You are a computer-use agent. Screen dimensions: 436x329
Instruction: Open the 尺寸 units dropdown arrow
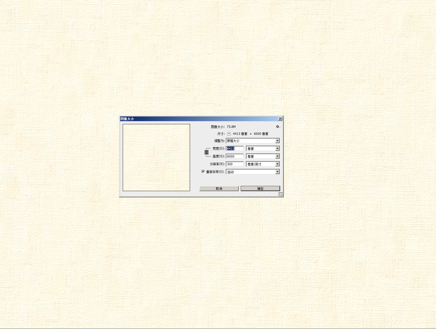[229, 134]
